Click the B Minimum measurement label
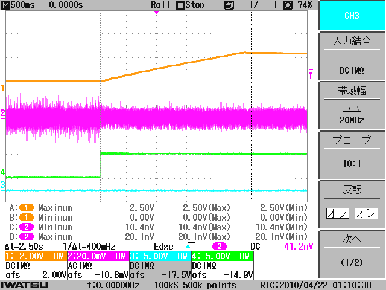 [x=55, y=217]
